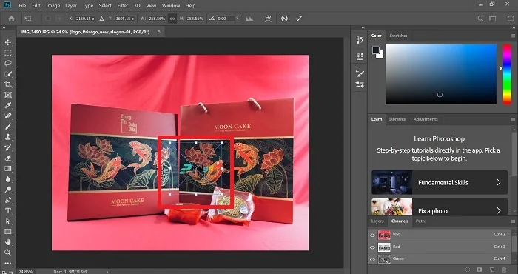Switch to warp mode icon
518x274 pixels.
click(x=268, y=19)
